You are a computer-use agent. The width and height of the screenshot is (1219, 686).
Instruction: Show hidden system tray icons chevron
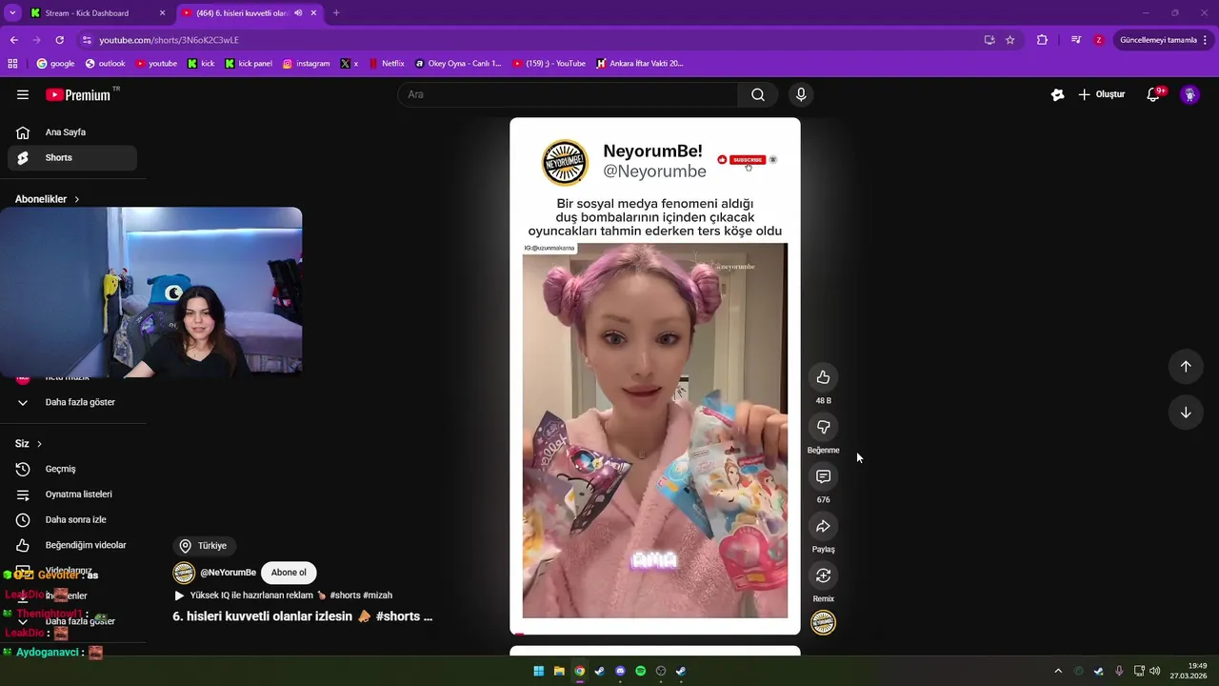coord(1057,671)
